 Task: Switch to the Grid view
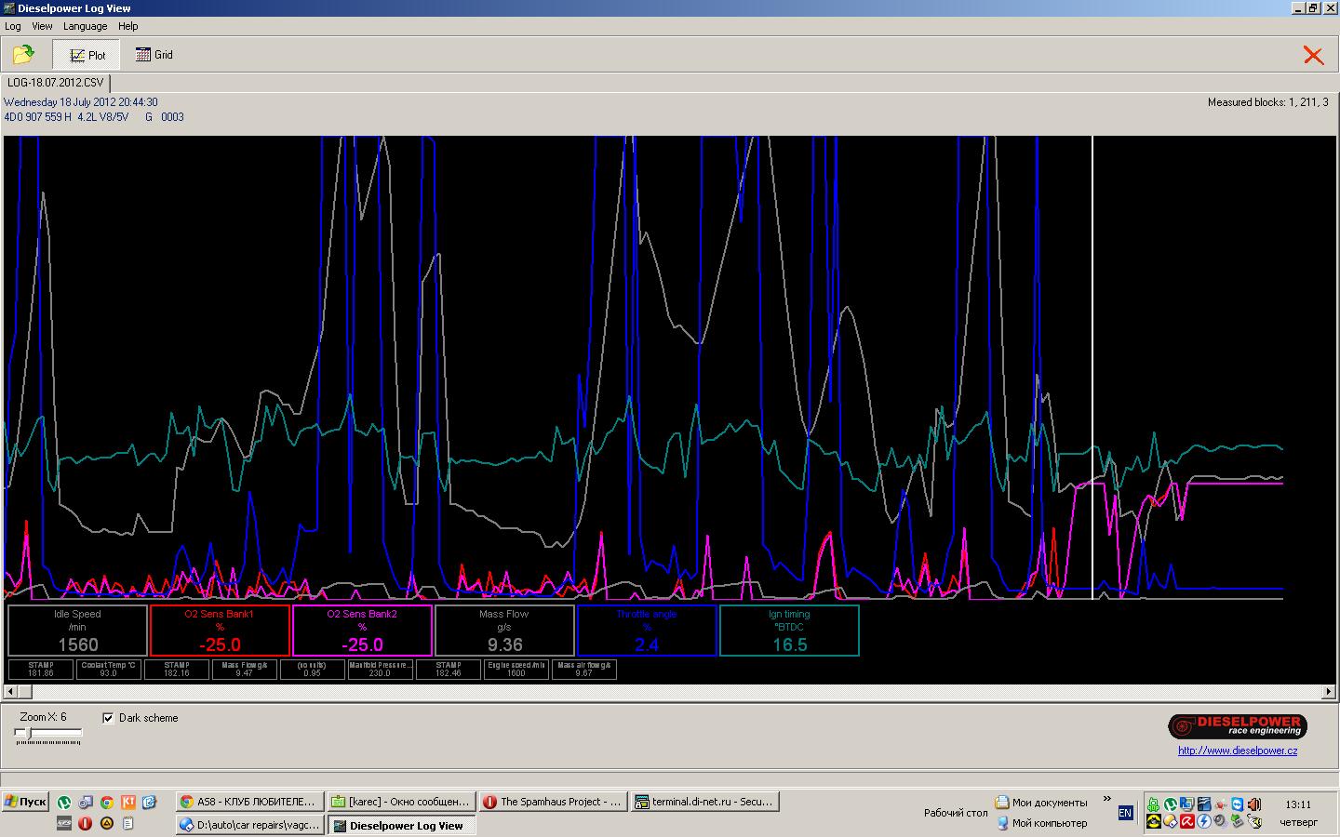pos(154,55)
